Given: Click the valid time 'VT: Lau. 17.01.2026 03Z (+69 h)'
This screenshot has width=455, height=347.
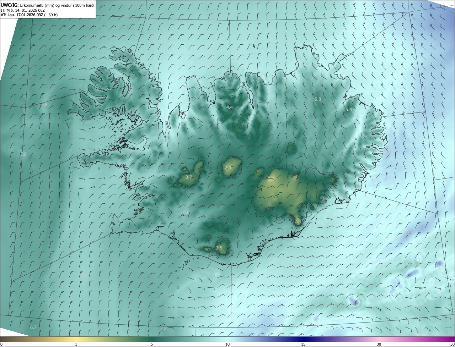Looking at the screenshot, I should (29, 15).
